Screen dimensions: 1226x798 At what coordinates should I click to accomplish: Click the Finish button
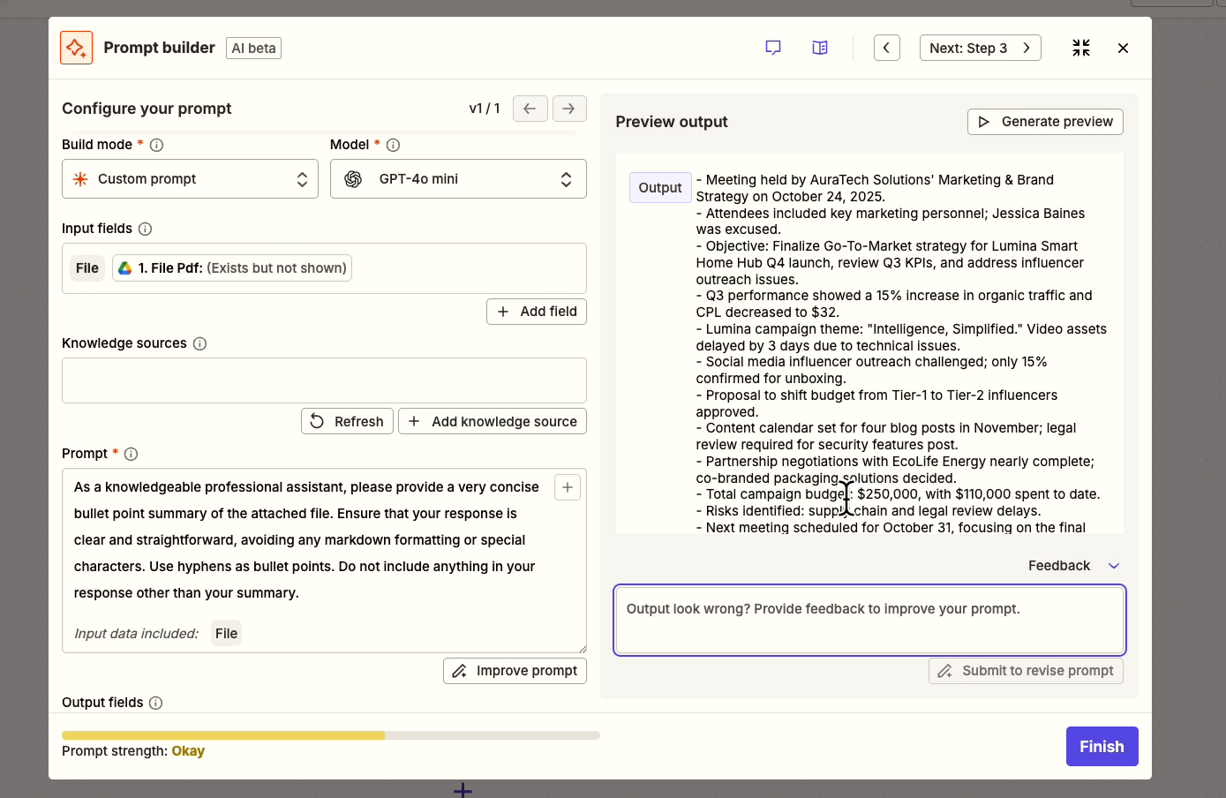1102,747
